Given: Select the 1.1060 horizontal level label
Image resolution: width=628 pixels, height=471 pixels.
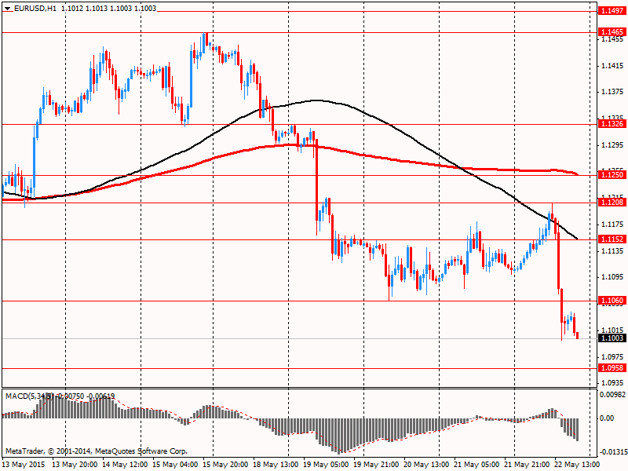Looking at the screenshot, I should [x=612, y=301].
